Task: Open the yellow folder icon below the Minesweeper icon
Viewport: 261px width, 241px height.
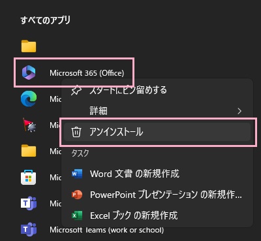Action: (x=29, y=151)
